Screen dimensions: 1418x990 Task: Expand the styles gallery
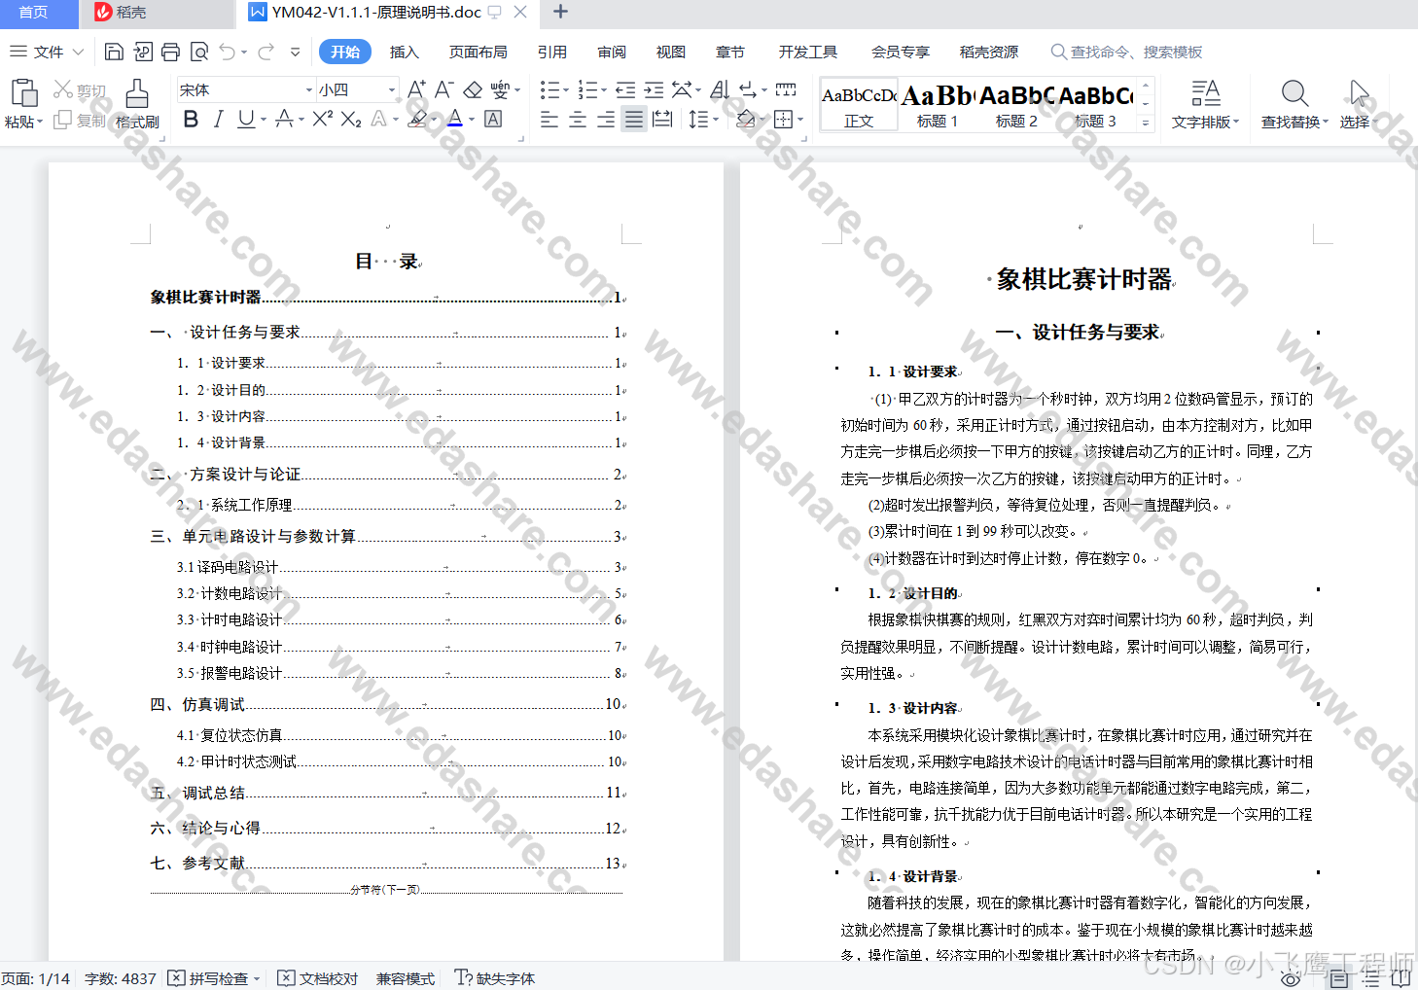(1146, 123)
